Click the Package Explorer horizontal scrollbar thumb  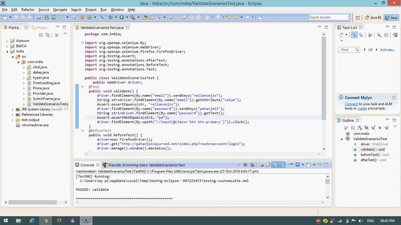coord(33,202)
